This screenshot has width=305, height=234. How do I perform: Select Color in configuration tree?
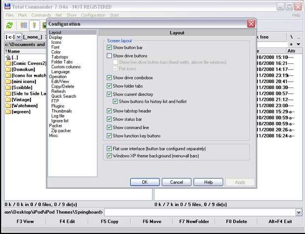click(56, 52)
